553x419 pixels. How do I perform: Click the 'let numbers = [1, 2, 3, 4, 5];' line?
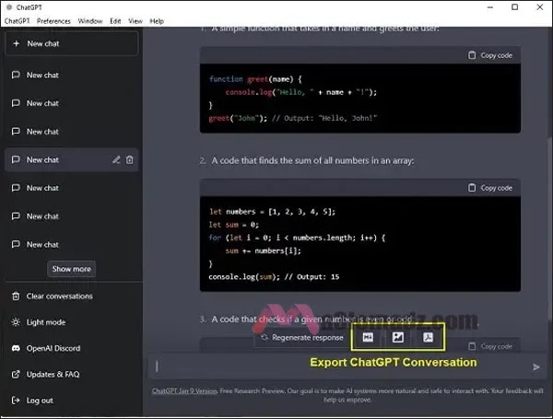tap(272, 212)
